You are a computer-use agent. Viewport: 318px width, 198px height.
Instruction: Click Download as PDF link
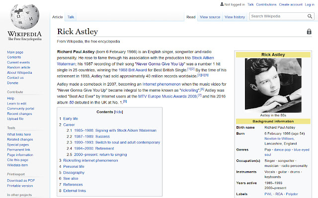21,180
